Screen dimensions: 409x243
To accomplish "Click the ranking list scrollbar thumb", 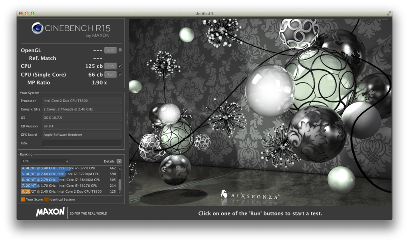I will pyautogui.click(x=120, y=184).
